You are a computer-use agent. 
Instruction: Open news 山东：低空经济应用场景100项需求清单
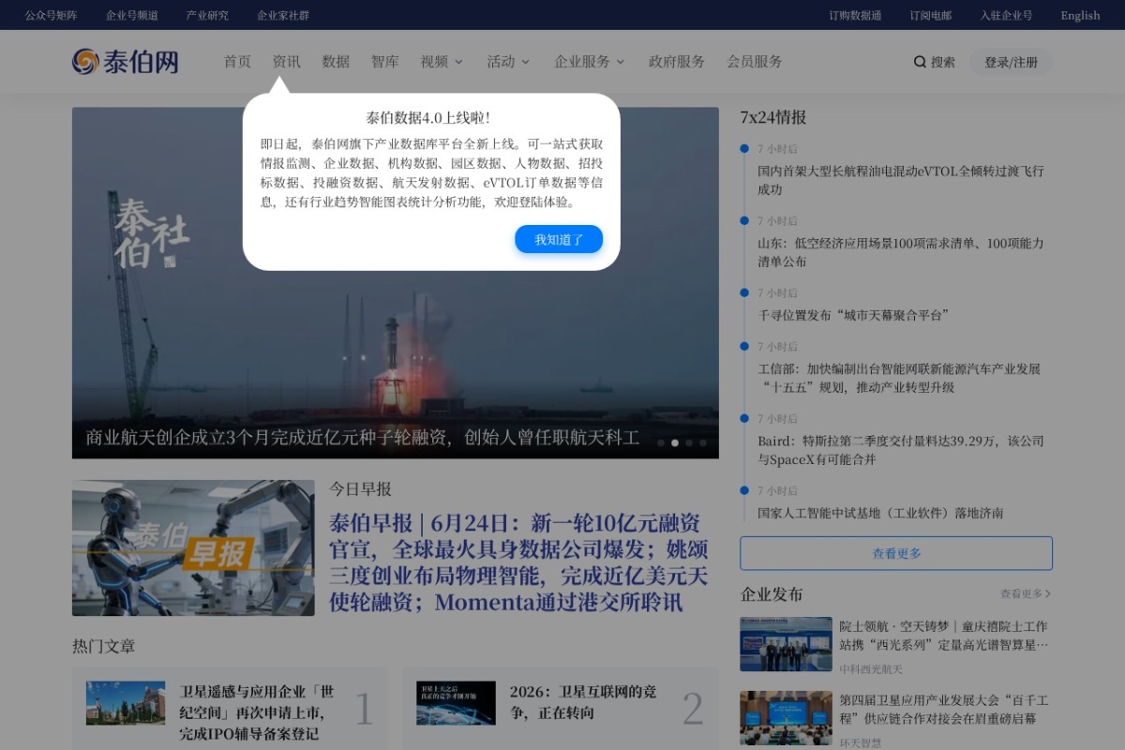[x=900, y=252]
